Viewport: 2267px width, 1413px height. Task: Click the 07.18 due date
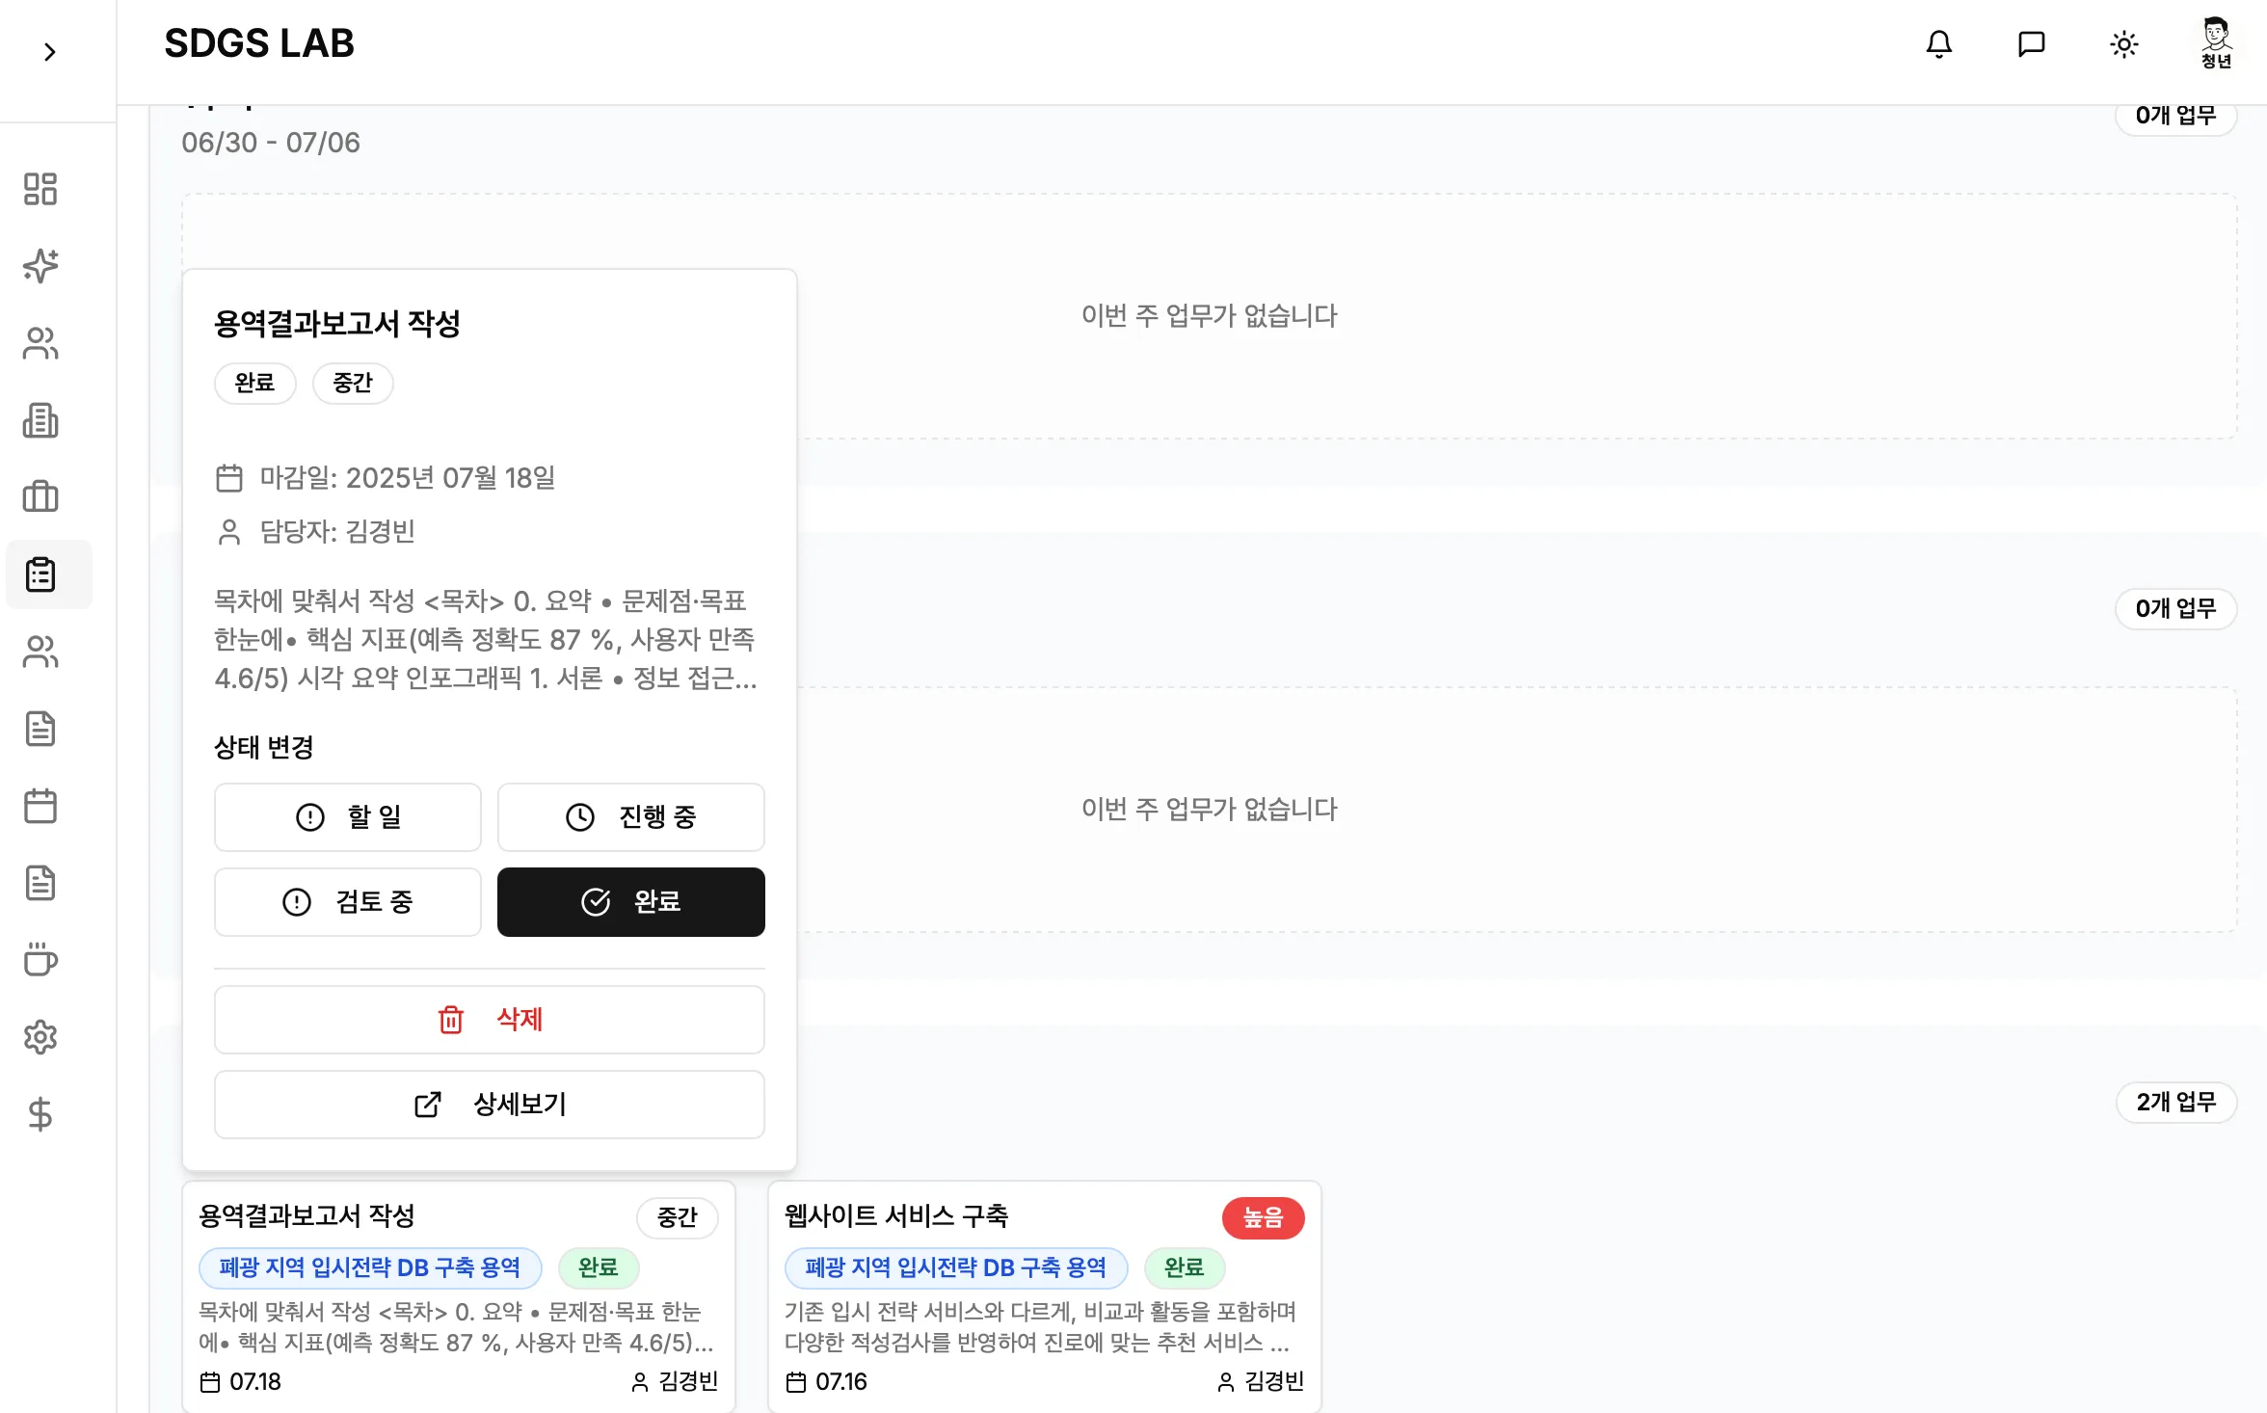click(x=241, y=1382)
